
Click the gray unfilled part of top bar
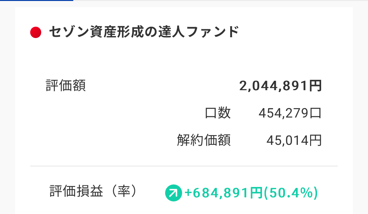[220, 1]
